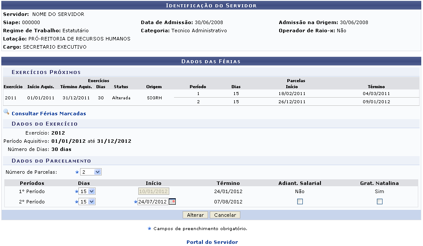
Task: Click the Dados das Férias section header
Action: pyautogui.click(x=211, y=61)
